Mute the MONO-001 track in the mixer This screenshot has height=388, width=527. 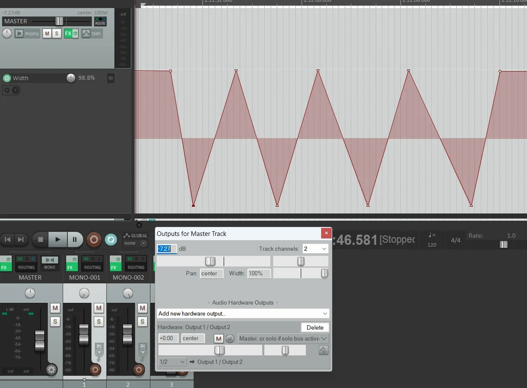tap(99, 308)
